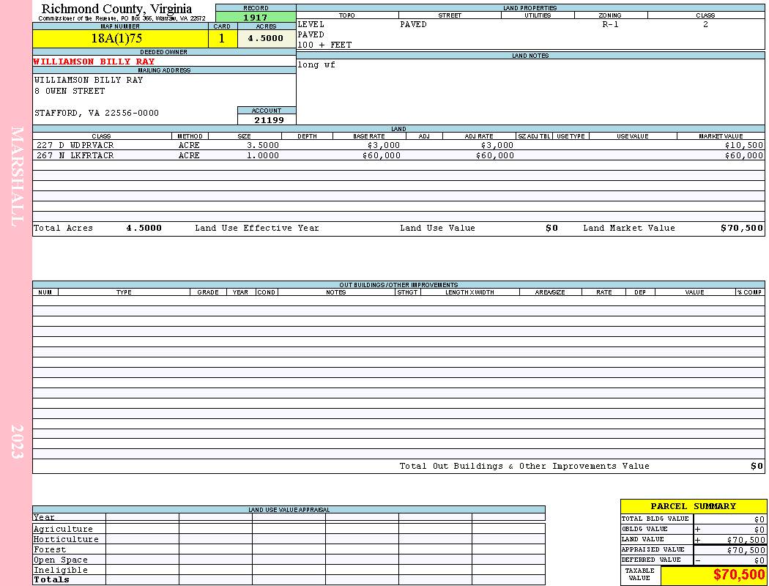Select the 227 D WDPRVACR land row

(x=398, y=145)
